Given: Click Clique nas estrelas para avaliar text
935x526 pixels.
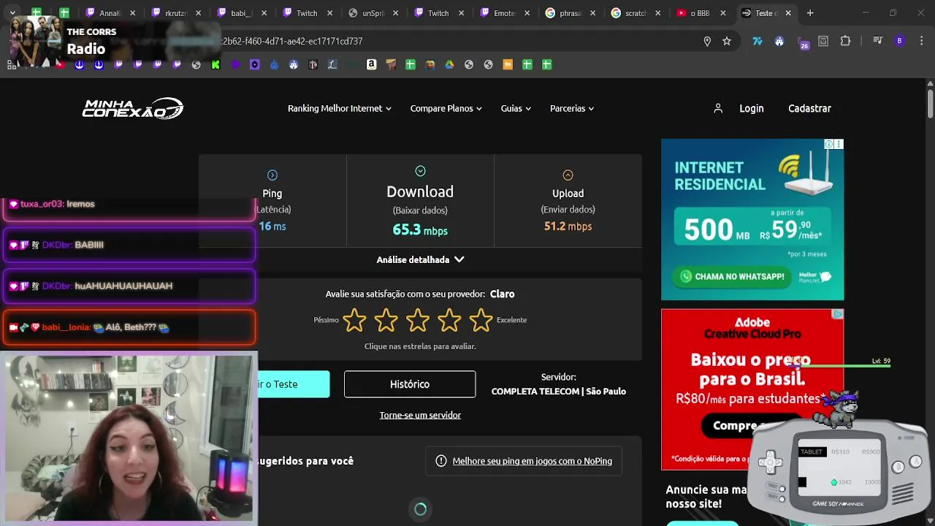Looking at the screenshot, I should pyautogui.click(x=420, y=346).
